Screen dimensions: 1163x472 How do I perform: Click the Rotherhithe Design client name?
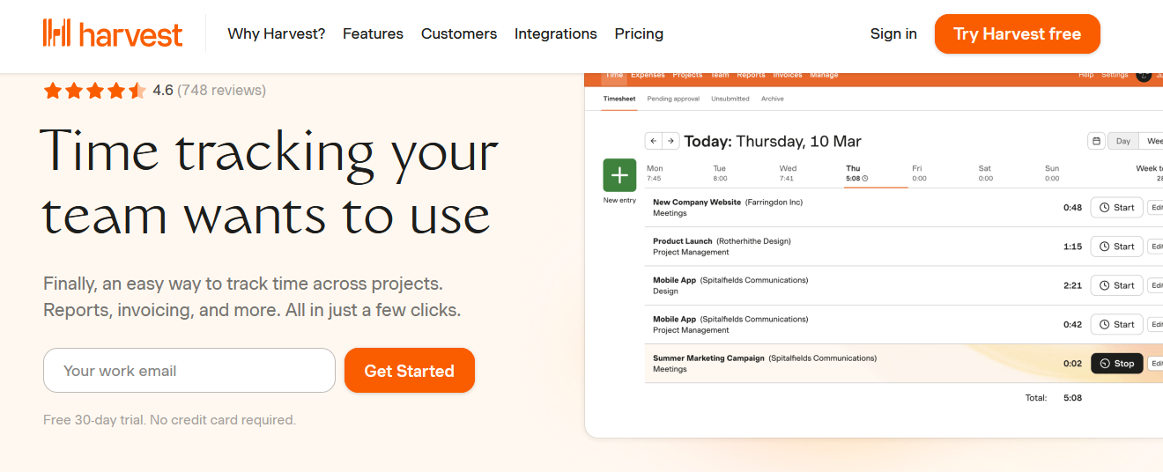[x=753, y=241]
